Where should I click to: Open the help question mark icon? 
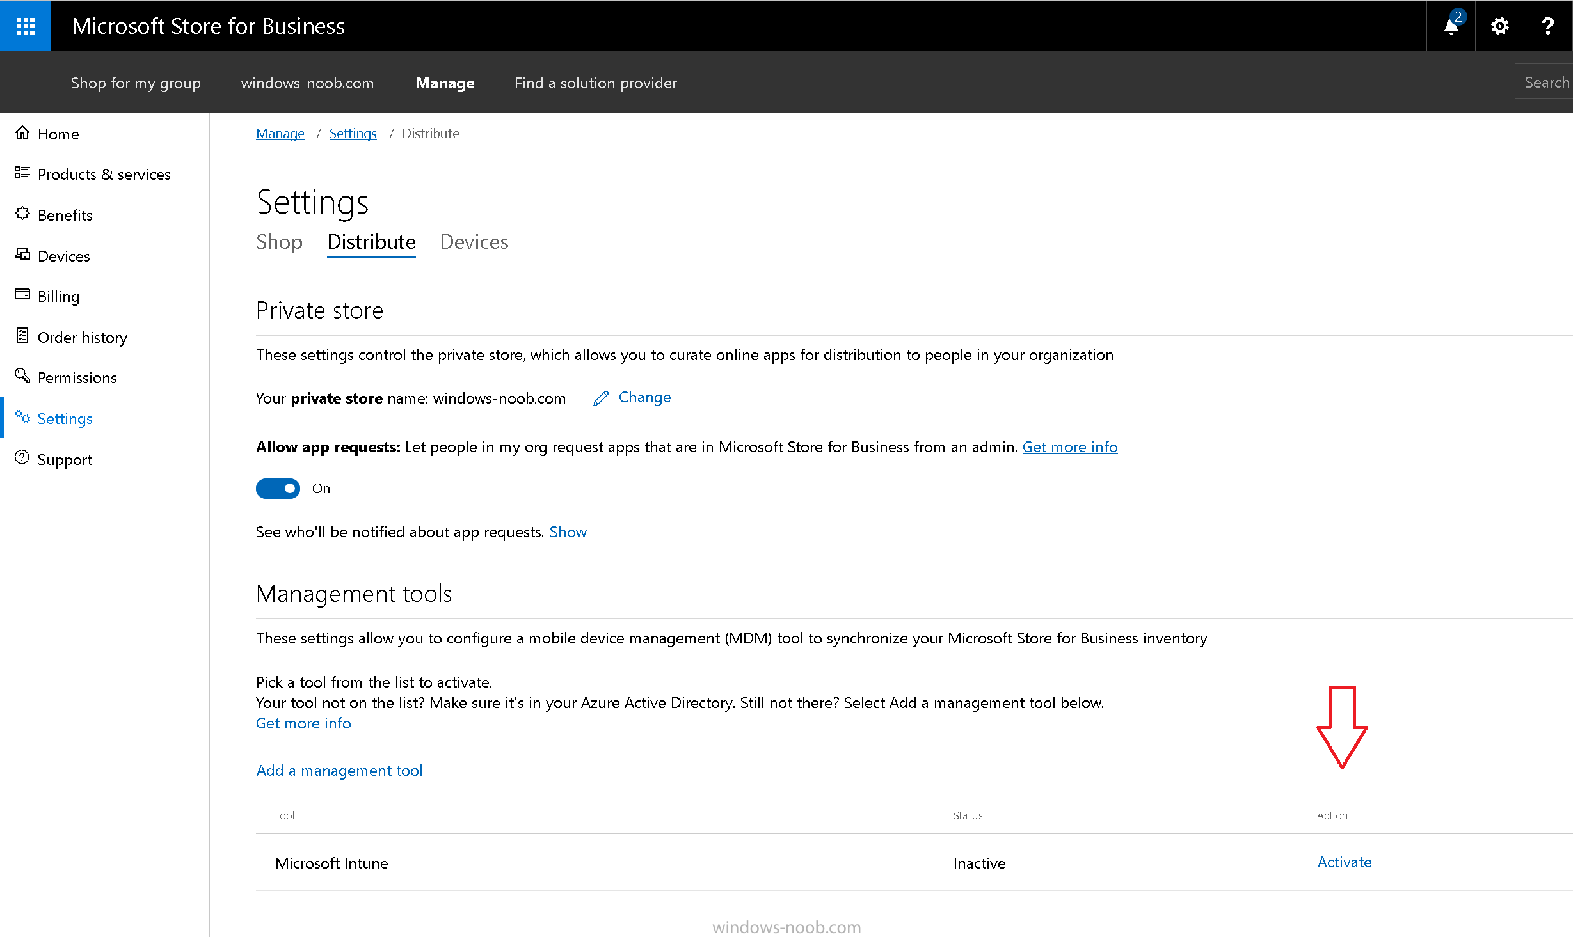point(1548,26)
